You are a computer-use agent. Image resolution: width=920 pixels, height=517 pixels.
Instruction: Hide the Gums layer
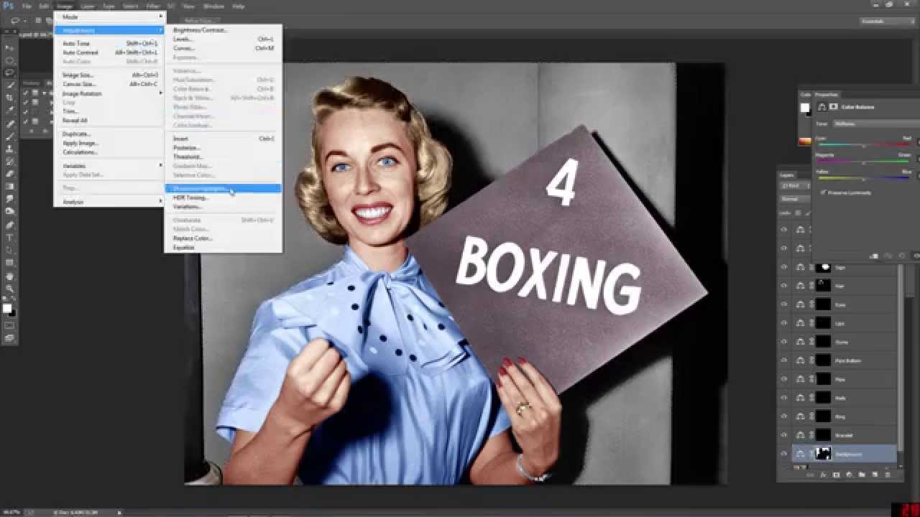(784, 342)
